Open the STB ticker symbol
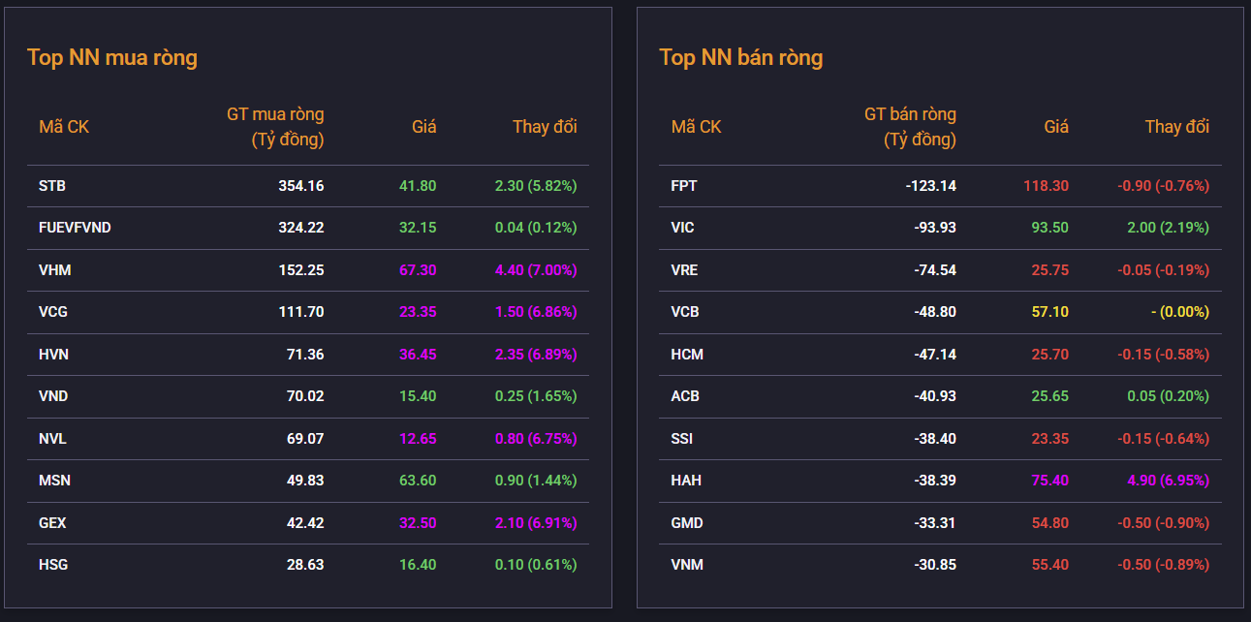The width and height of the screenshot is (1251, 622). point(52,186)
